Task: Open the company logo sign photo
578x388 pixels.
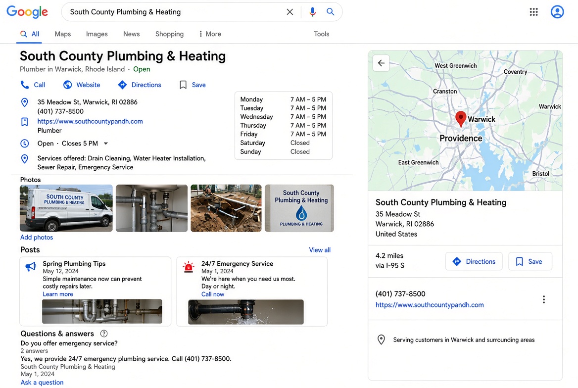Action: click(x=299, y=208)
